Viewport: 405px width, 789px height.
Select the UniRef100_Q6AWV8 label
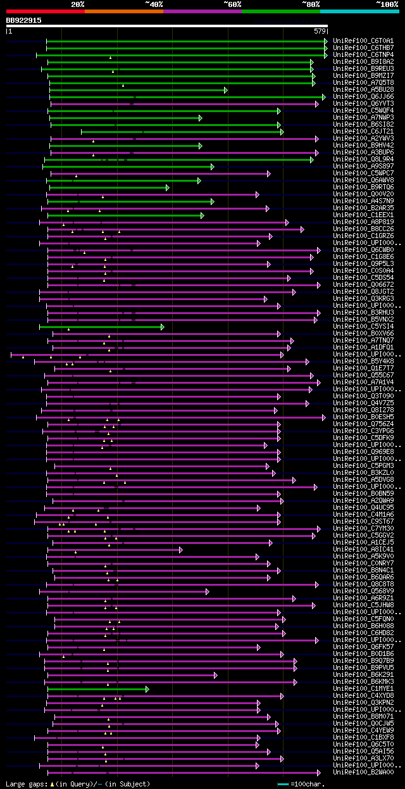pyautogui.click(x=363, y=180)
